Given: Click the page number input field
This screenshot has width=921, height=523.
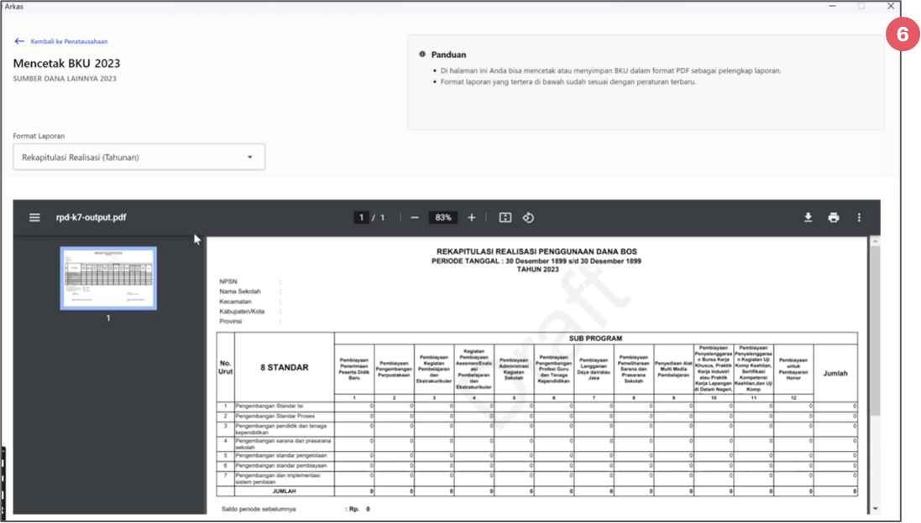Looking at the screenshot, I should (361, 218).
